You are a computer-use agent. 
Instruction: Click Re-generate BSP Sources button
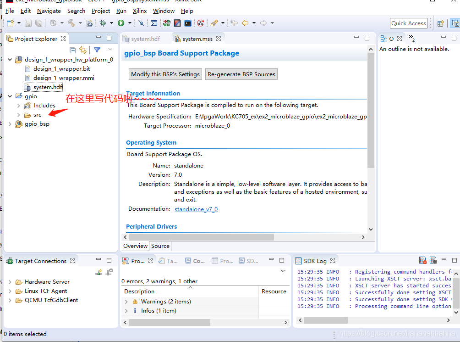tap(241, 74)
